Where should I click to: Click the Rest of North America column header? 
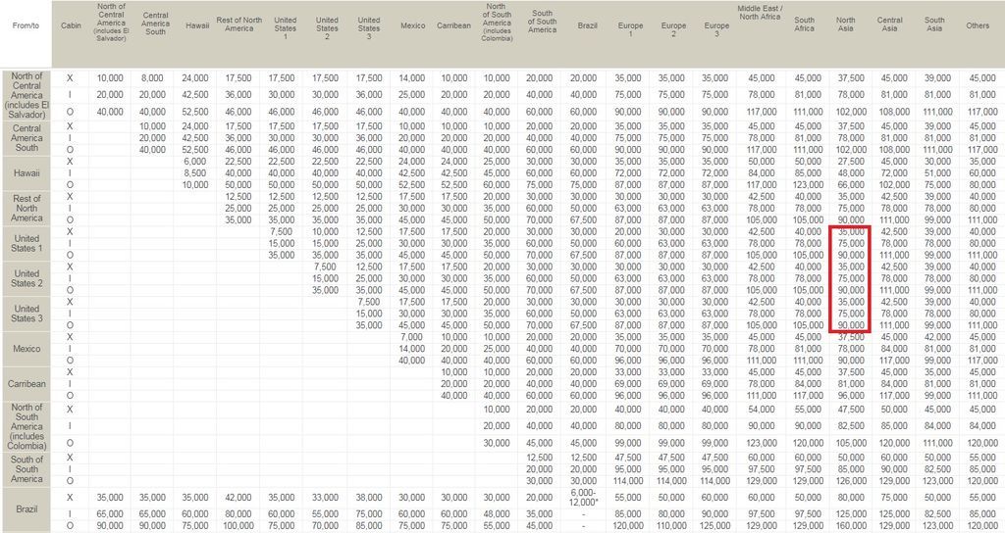pyautogui.click(x=239, y=24)
